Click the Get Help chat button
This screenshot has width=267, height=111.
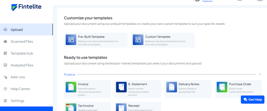coord(252,100)
